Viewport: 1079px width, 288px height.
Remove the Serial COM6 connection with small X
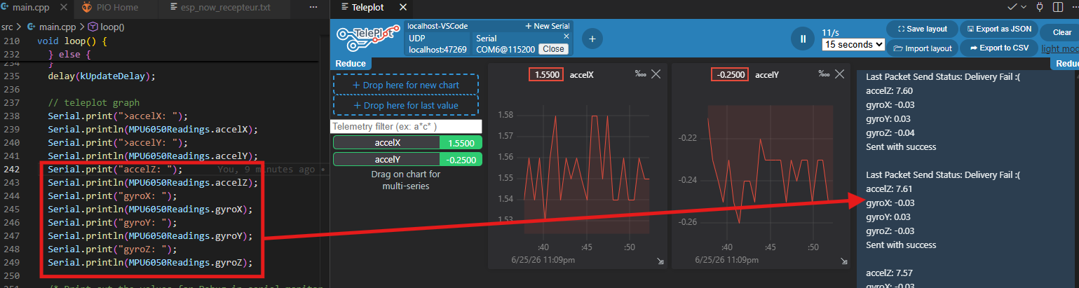tap(566, 36)
